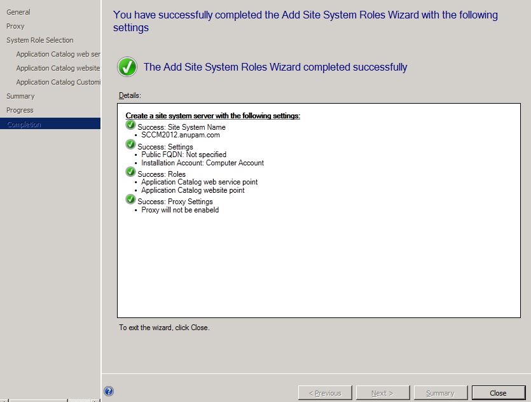Select General in the wizard sidebar
Viewport: 531px width, 402px height.
coord(18,12)
